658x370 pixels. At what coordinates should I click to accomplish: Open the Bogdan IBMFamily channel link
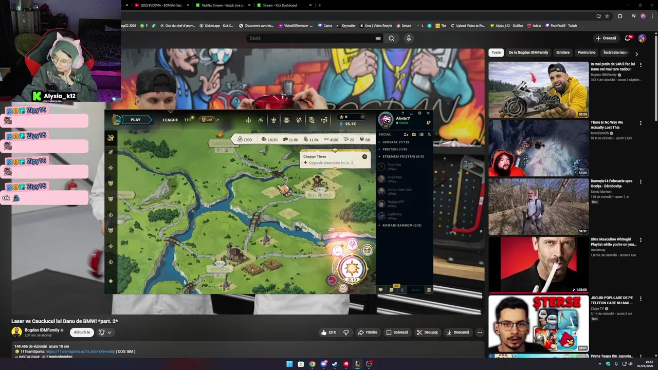point(42,330)
